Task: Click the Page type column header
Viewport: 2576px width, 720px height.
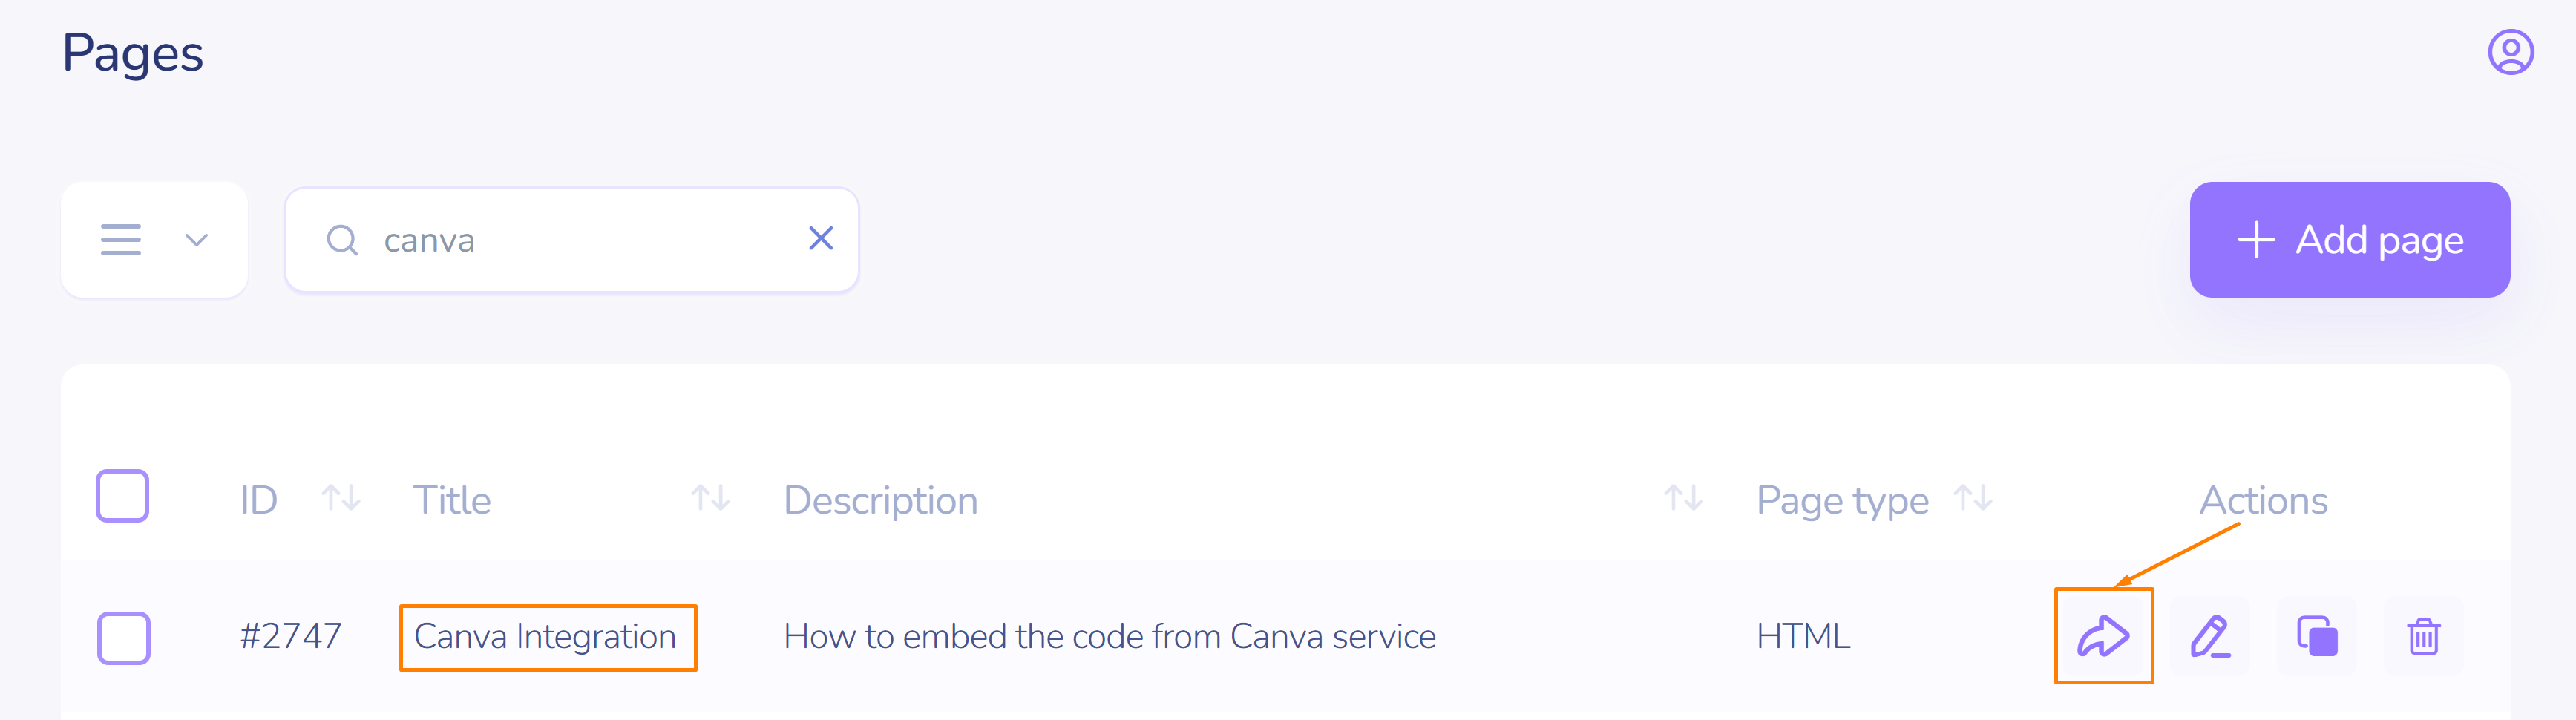Action: click(x=1842, y=500)
